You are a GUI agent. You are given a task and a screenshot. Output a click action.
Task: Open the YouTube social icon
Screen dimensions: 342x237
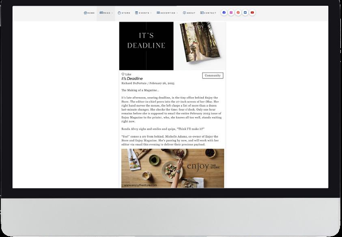pos(252,13)
